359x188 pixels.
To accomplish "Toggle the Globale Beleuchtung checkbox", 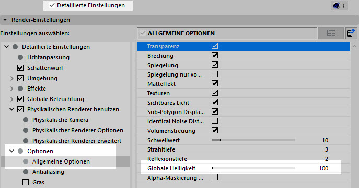I will (x=20, y=99).
